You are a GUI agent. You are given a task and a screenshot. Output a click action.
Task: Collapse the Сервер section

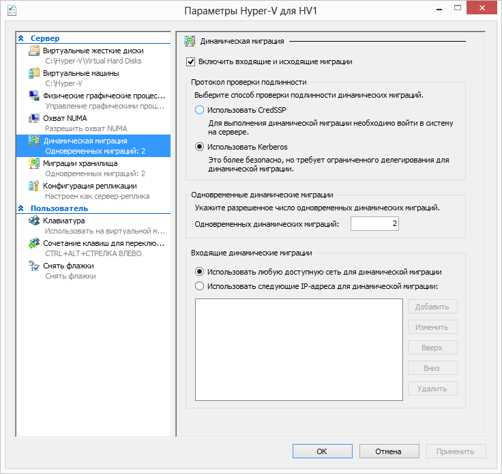[x=21, y=39]
